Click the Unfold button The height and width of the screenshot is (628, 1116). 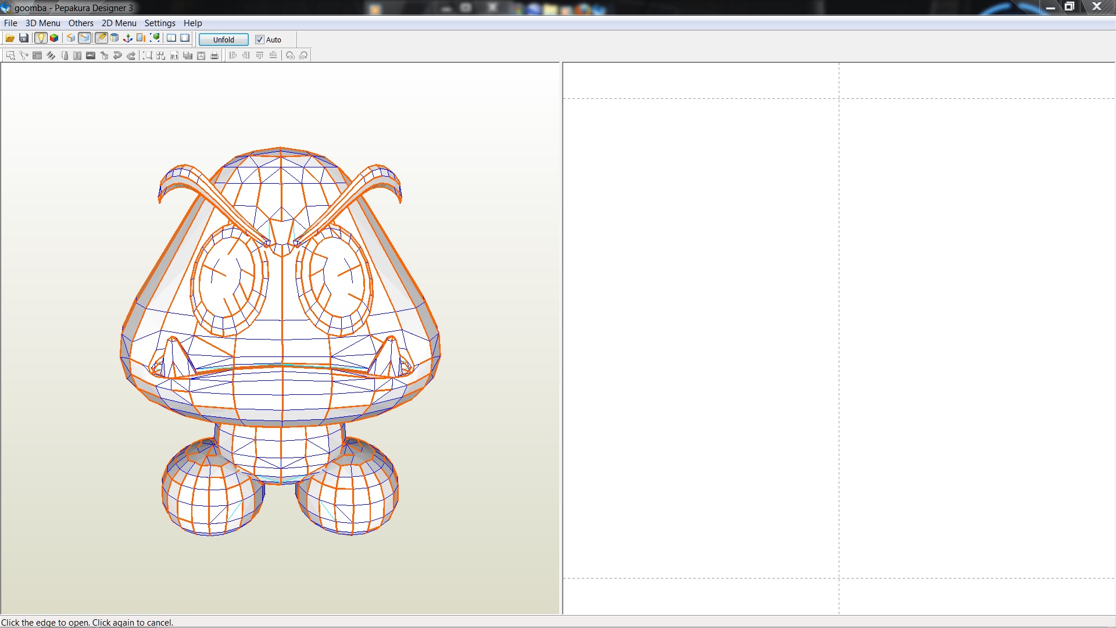click(x=224, y=40)
